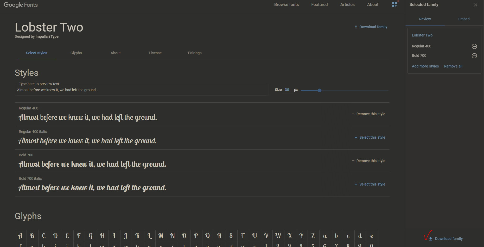Click the Glyphs section heading
The image size is (484, 247).
[x=28, y=216]
